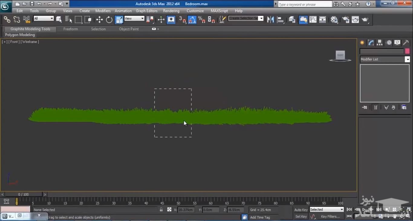The height and width of the screenshot is (221, 413).
Task: Expand the Quick Access Toolbar customize arrow
Action: point(67,4)
